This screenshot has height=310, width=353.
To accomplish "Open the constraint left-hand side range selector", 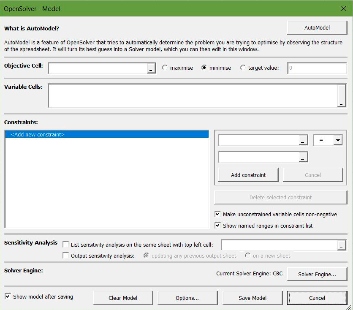I will tap(303, 140).
